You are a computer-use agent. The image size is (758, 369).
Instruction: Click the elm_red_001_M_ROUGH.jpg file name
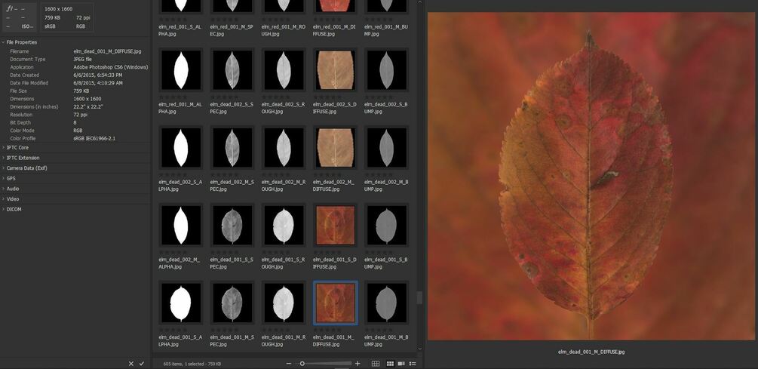coord(283,30)
